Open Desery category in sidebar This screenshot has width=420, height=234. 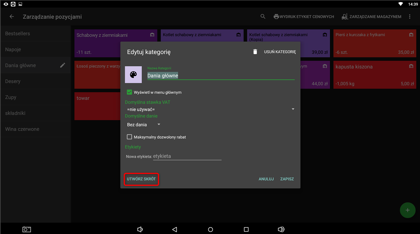13,81
